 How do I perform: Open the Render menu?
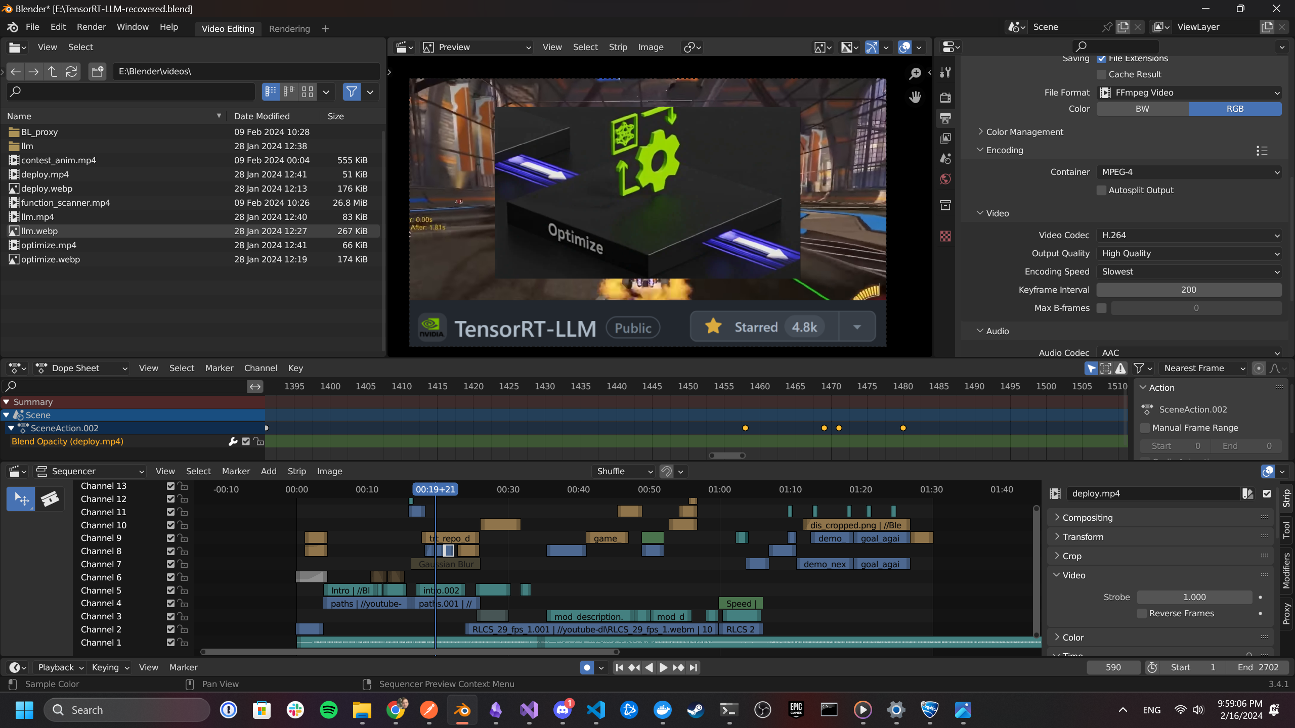[91, 27]
